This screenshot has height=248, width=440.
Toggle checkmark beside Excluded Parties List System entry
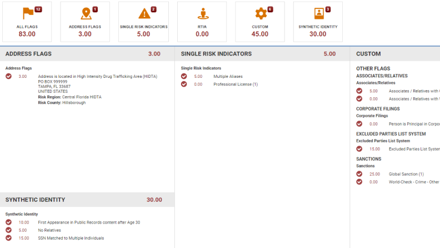359,149
